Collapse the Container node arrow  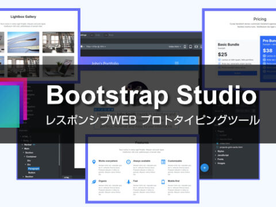pos(25,156)
